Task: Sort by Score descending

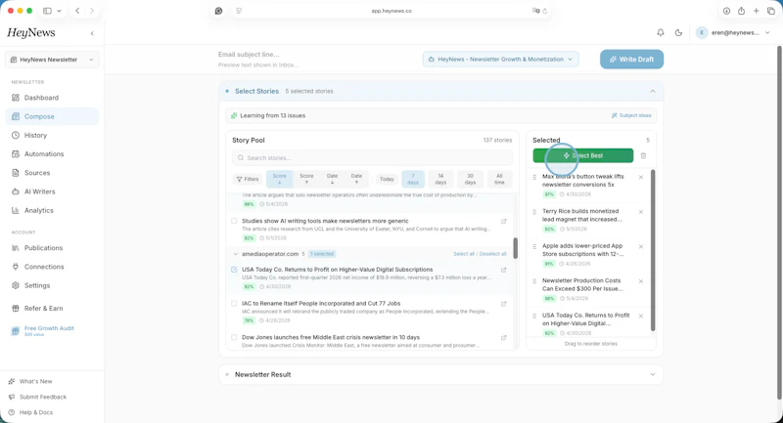Action: [x=280, y=179]
